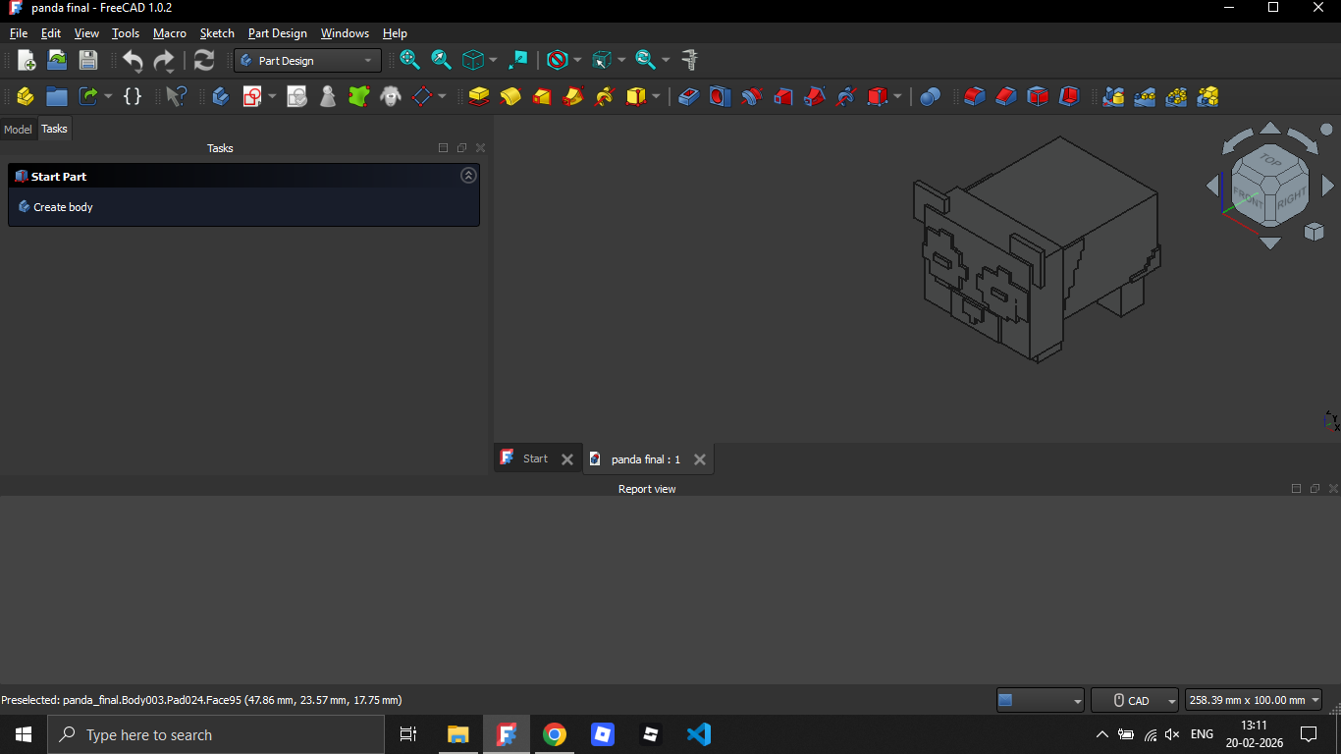
Task: Select the Pad tool
Action: click(x=479, y=96)
